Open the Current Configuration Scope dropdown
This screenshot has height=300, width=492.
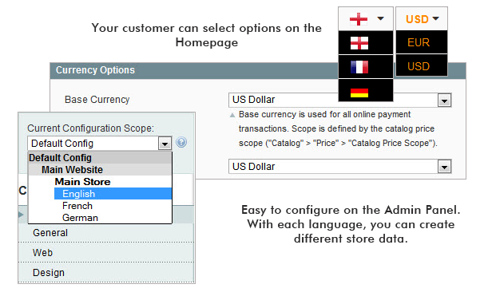point(100,144)
